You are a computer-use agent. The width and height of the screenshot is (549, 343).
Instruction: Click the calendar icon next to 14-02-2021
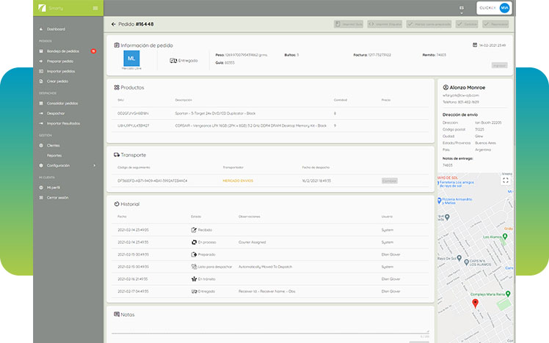[x=475, y=45]
